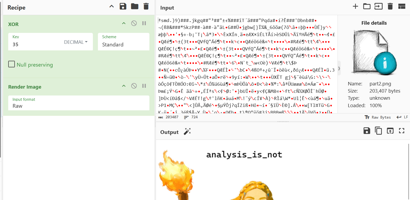The width and height of the screenshot is (410, 200).
Task: Open the Input format Raw dropdown
Action: point(79,103)
